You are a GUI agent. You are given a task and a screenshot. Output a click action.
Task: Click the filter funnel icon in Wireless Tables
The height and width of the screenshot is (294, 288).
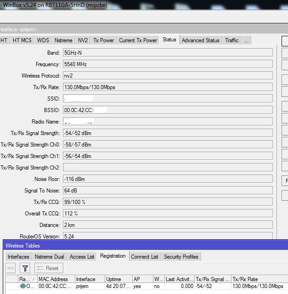click(25, 268)
